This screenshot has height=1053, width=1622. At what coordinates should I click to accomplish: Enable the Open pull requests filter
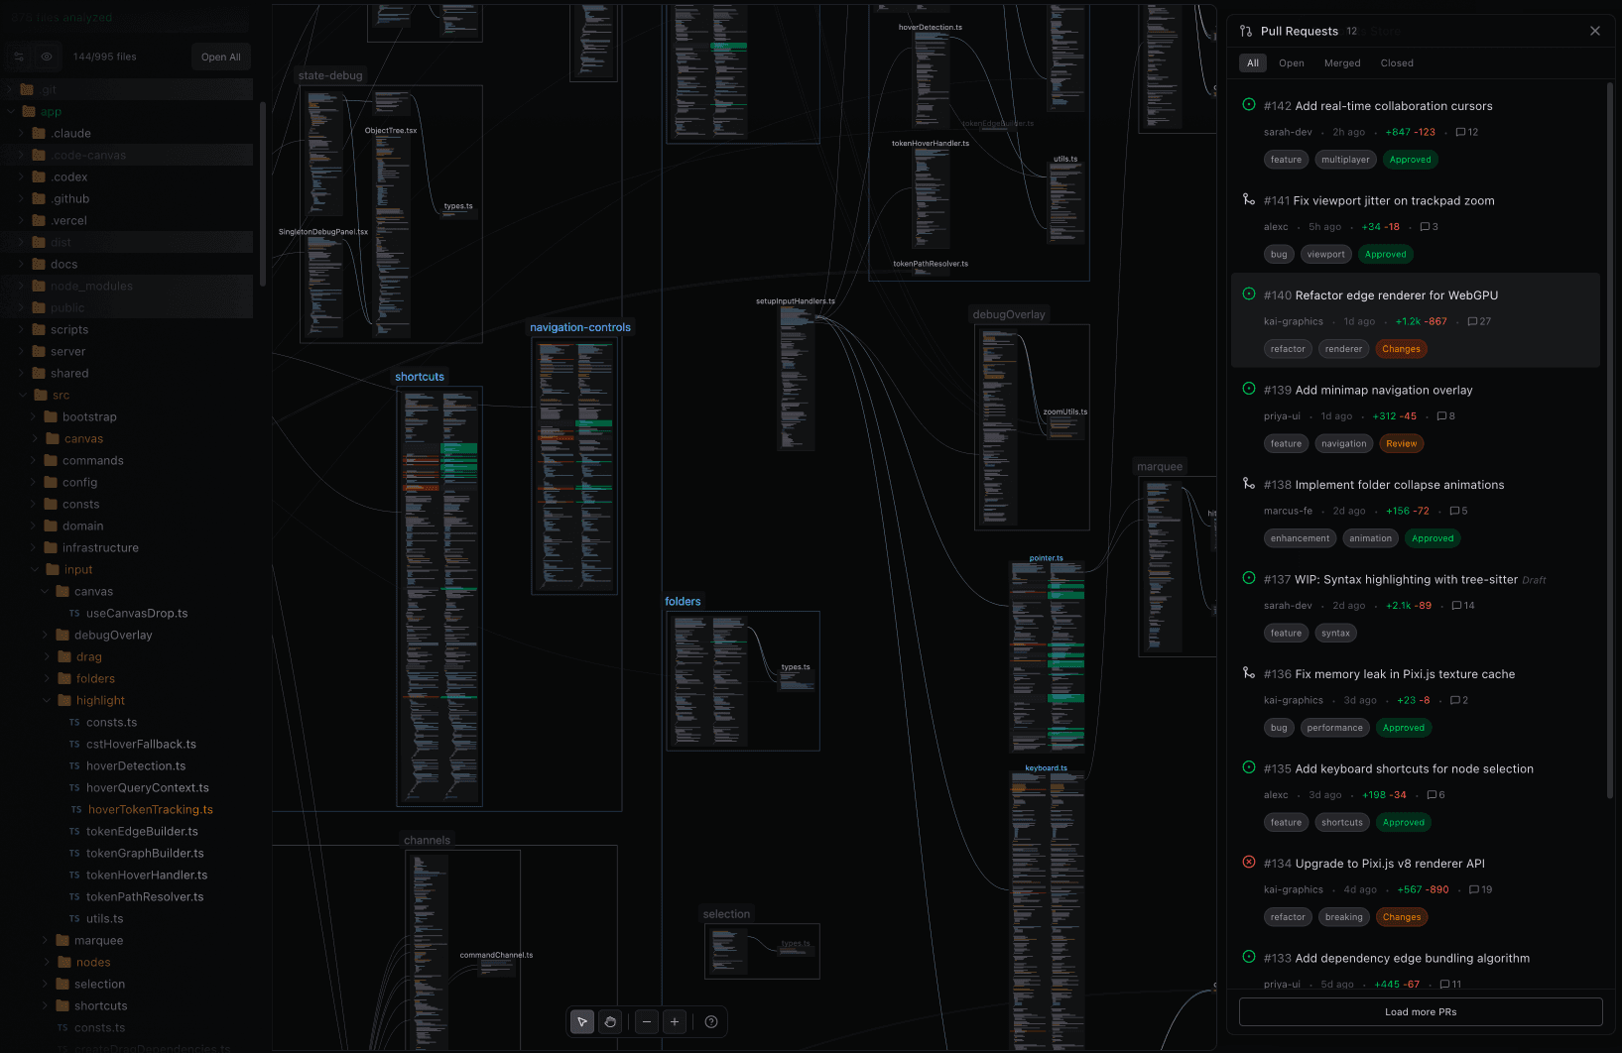tap(1292, 62)
